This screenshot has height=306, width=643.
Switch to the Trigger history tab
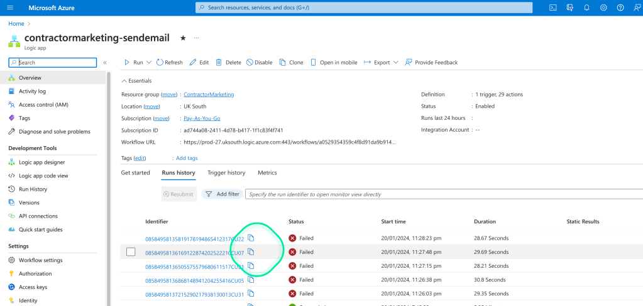[x=226, y=172]
